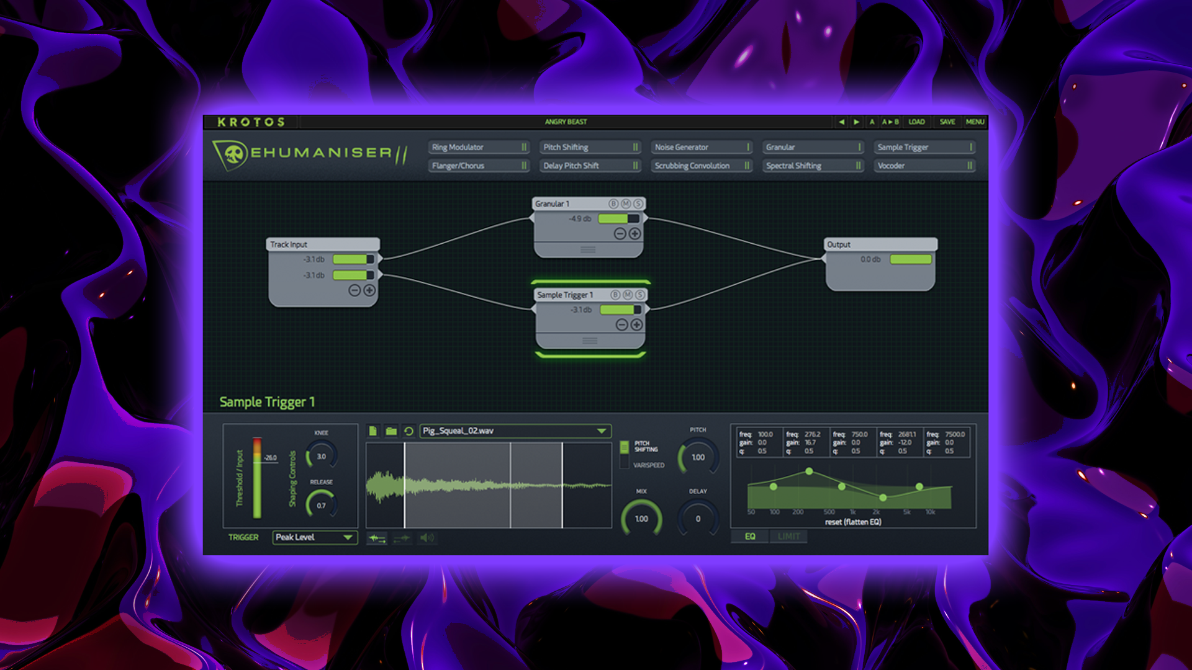Click the plus icon on Track Input node
The width and height of the screenshot is (1192, 670).
pyautogui.click(x=369, y=290)
